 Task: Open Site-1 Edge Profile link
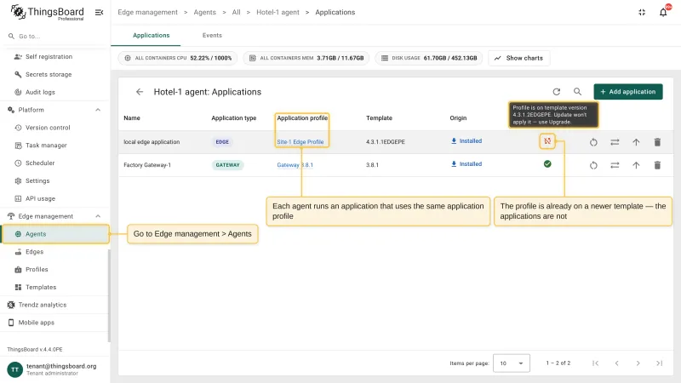(x=300, y=142)
